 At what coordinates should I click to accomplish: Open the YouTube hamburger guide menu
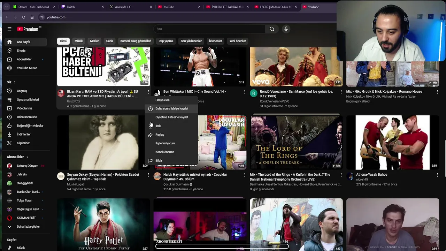[9, 29]
